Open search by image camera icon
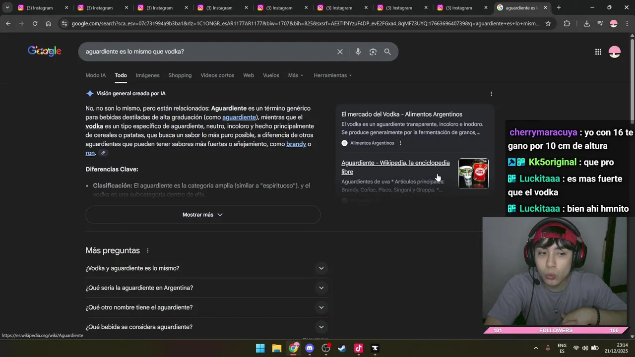Viewport: 635px width, 357px height. [373, 52]
